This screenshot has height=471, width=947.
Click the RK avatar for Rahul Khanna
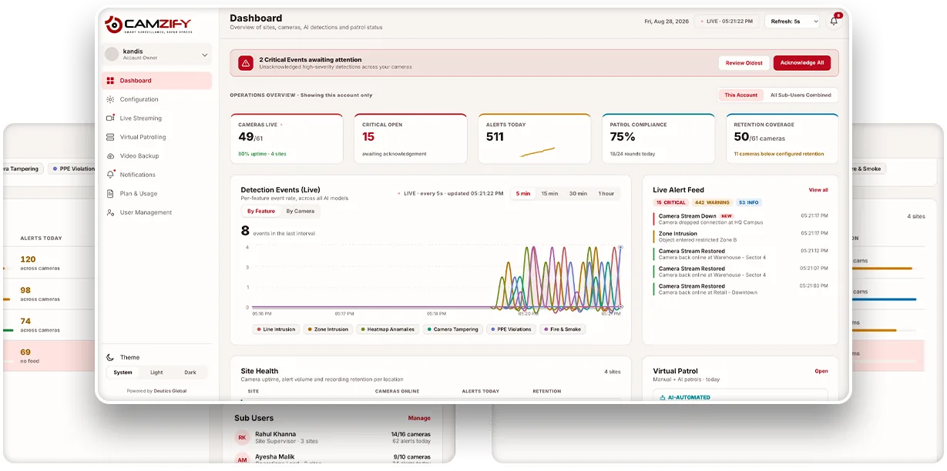point(241,438)
